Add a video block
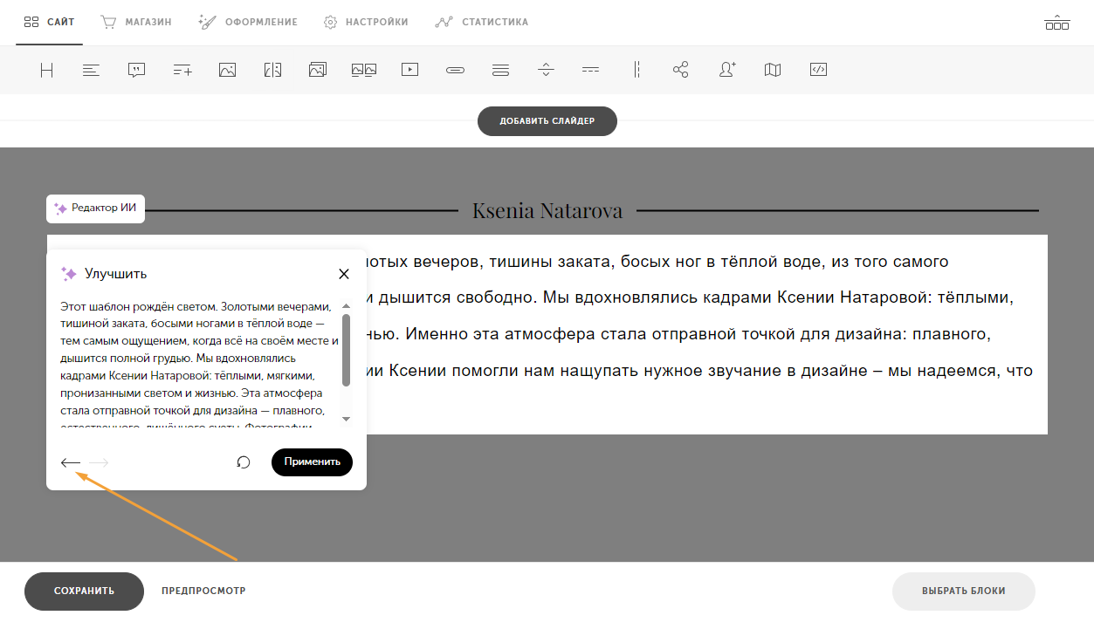1094x629 pixels. pyautogui.click(x=409, y=69)
